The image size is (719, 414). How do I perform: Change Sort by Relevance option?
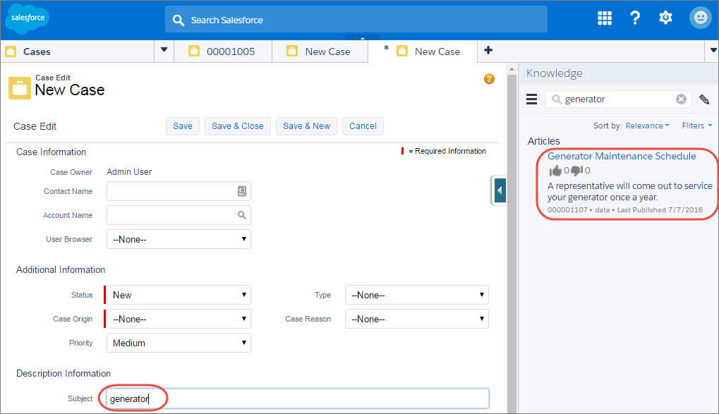pyautogui.click(x=647, y=126)
